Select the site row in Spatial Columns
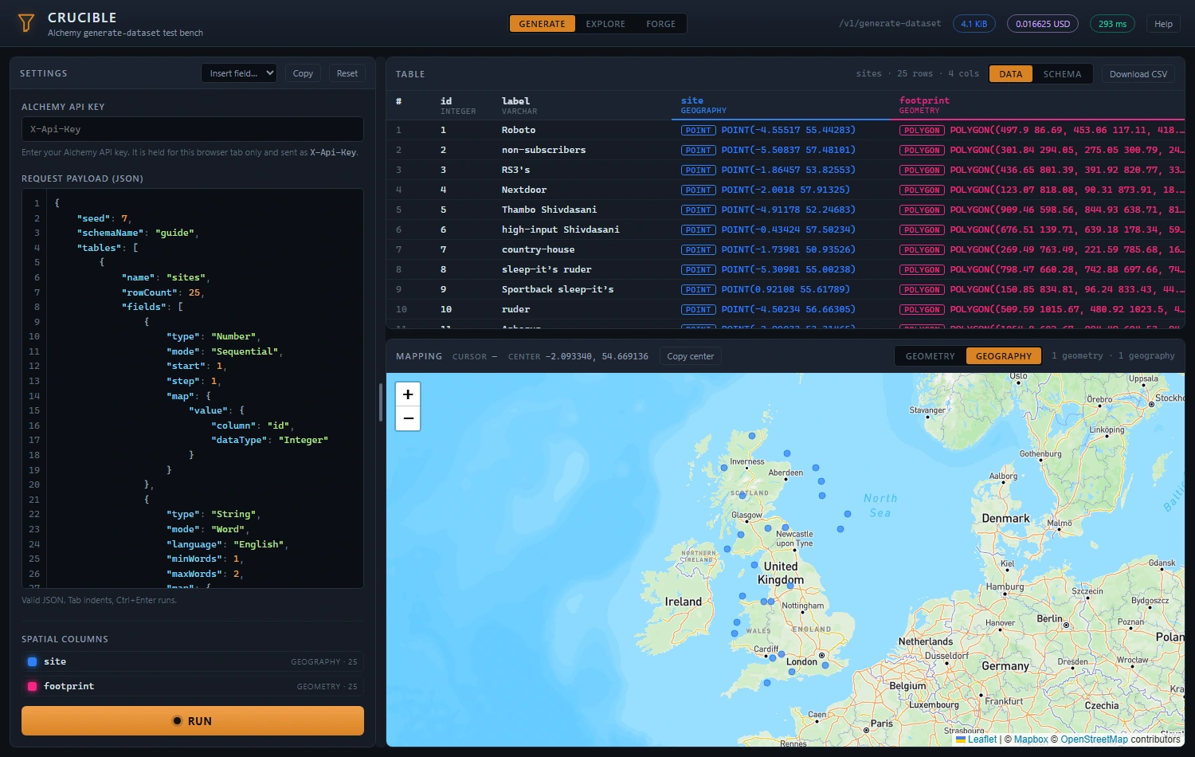Screen dimensions: 1195x757 [193, 661]
